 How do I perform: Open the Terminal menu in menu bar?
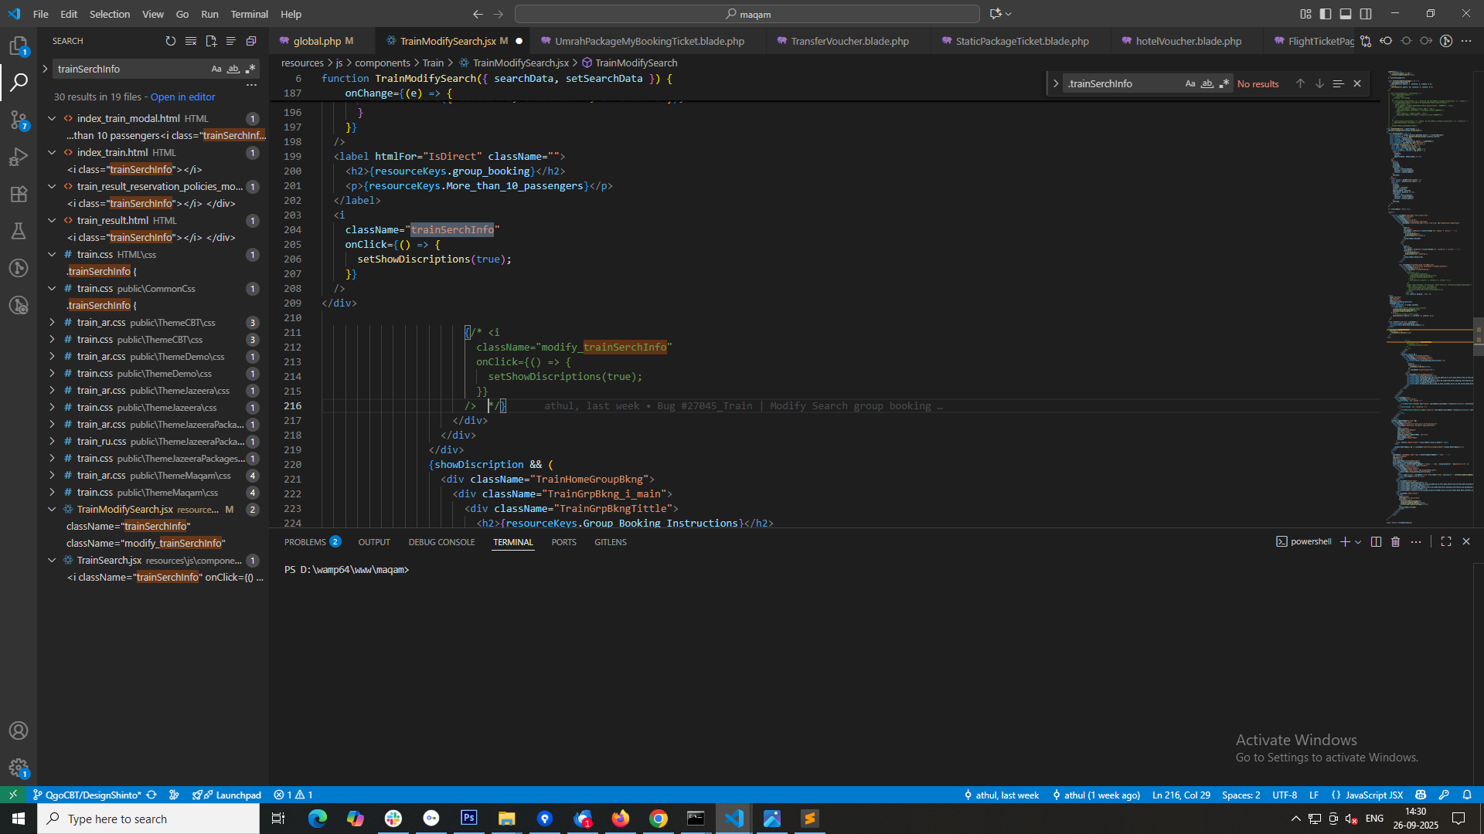click(249, 14)
